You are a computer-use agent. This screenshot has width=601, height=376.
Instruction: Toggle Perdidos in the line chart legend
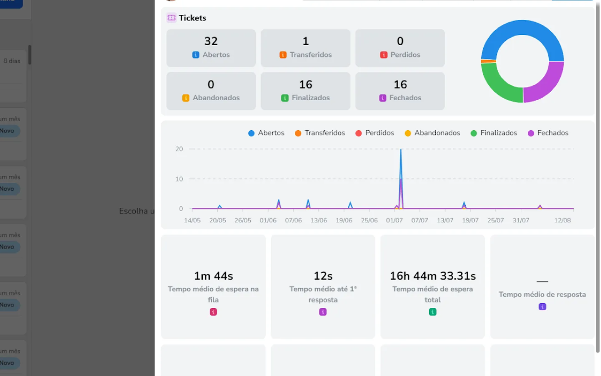(375, 133)
